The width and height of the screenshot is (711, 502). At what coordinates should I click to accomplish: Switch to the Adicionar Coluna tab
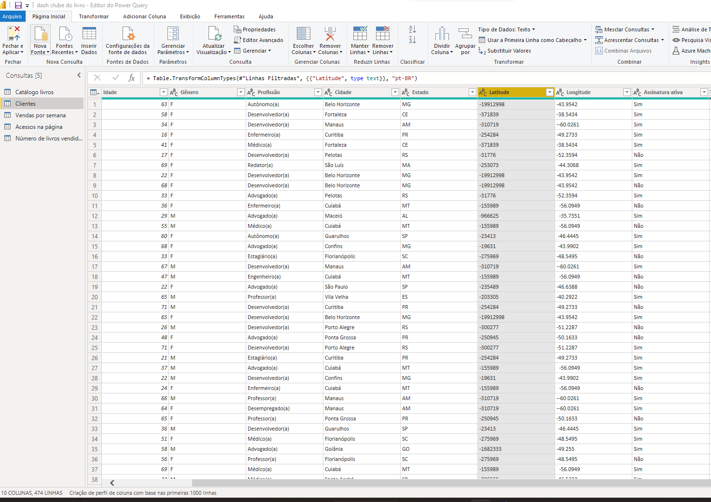(x=144, y=16)
